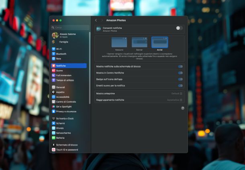Click the Alessio Salome name text
This screenshot has height=170, width=245.
point(67,34)
